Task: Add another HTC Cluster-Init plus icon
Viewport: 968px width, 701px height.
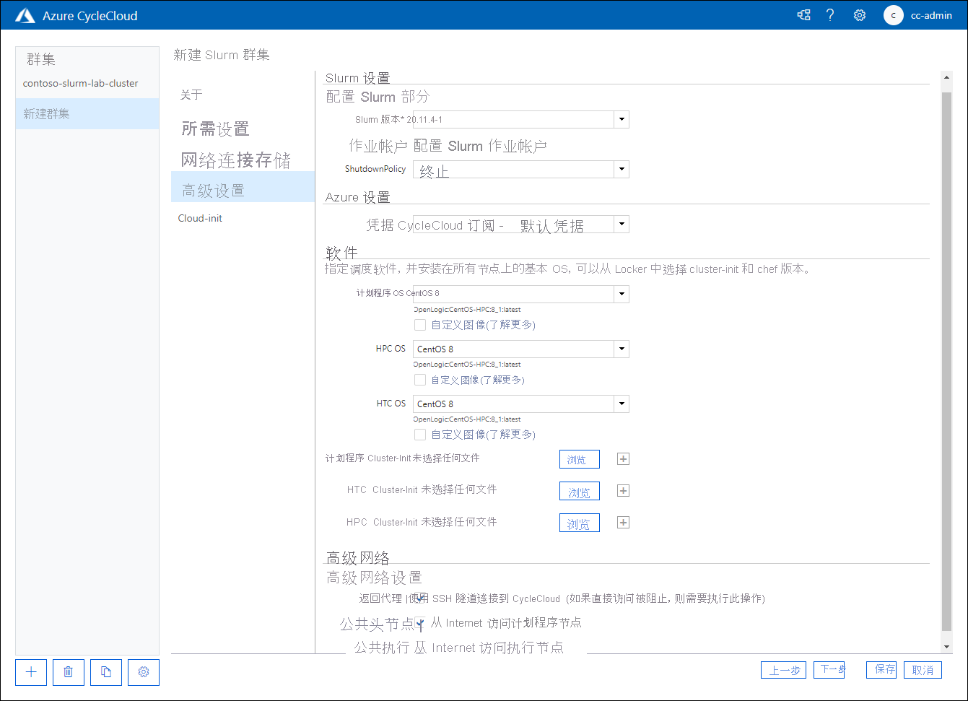Action: (x=624, y=491)
